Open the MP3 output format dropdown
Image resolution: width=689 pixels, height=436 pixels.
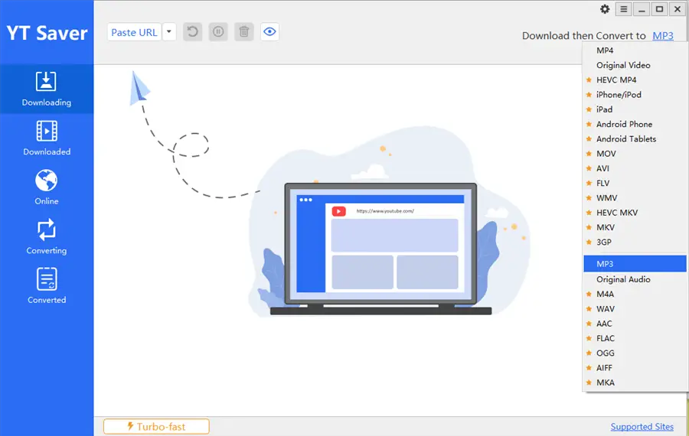[662, 36]
